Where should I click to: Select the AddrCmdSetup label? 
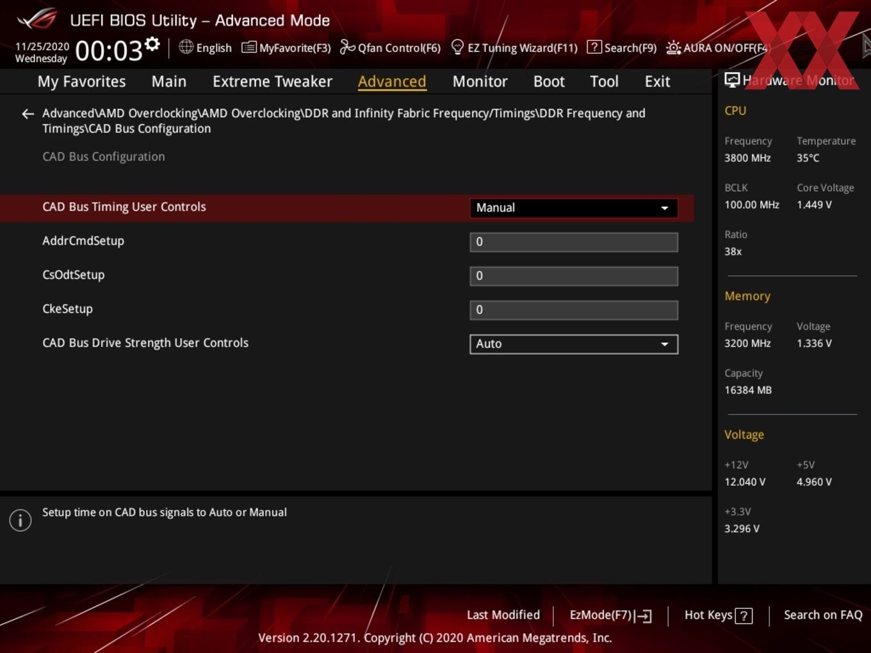(83, 241)
